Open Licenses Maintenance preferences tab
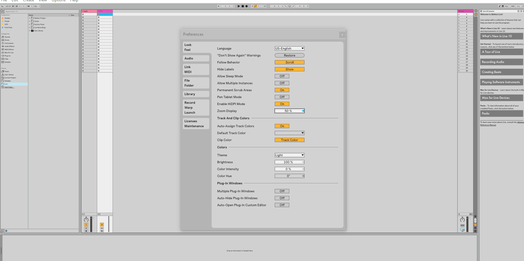Screen dimensions: 524x261 [x=196, y=124]
